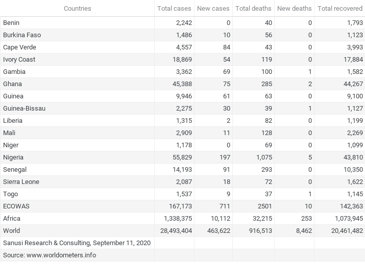Screen dimensions: 365x264
Task: Click the Total deaths column header
Action: pos(253,9)
